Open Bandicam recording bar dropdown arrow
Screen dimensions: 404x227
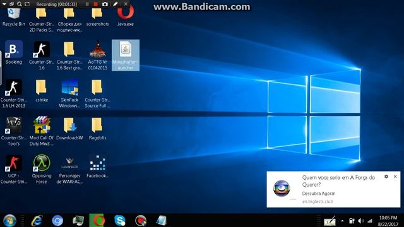point(4,4)
